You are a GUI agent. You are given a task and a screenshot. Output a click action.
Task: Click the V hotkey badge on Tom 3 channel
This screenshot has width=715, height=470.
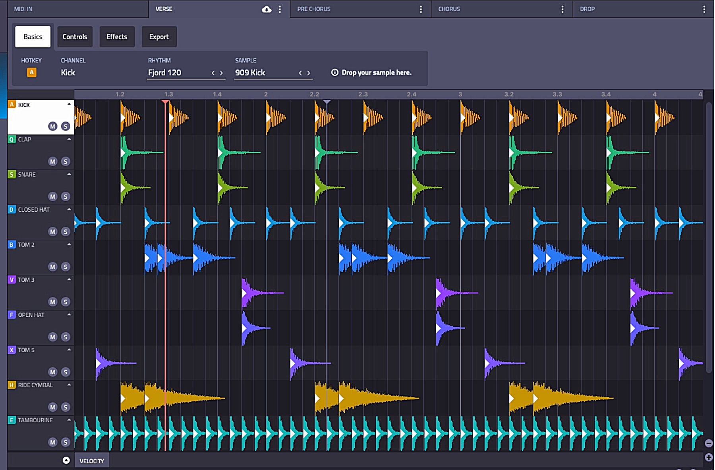[x=12, y=280]
